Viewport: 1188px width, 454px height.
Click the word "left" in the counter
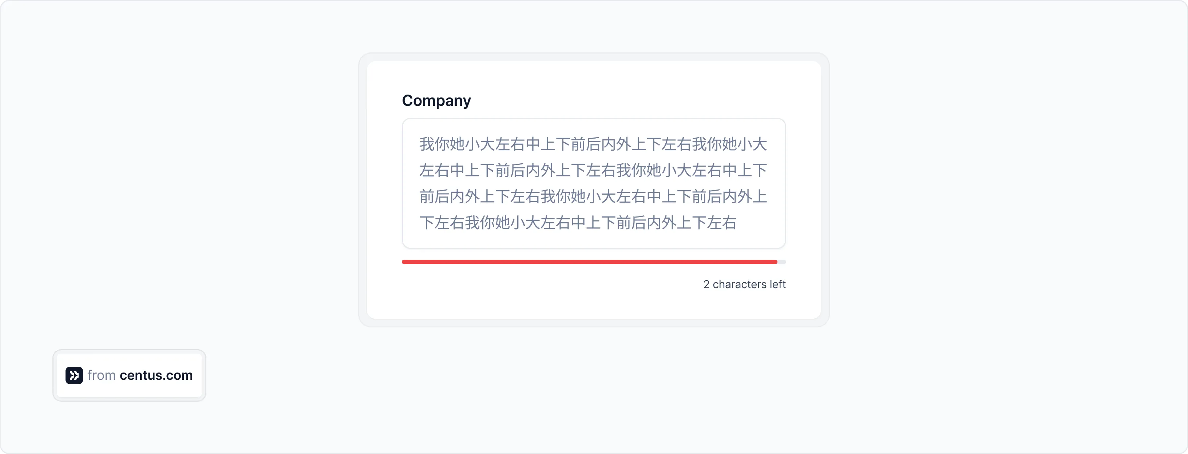pos(777,284)
